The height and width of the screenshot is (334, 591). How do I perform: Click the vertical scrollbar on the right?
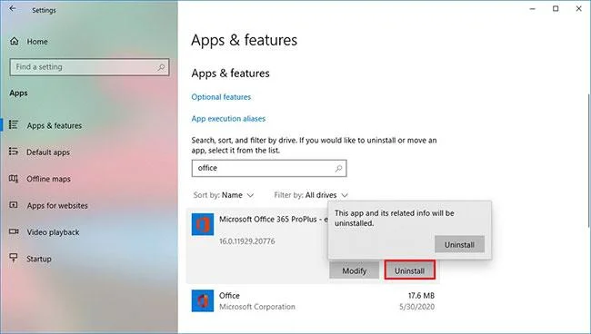click(x=589, y=160)
